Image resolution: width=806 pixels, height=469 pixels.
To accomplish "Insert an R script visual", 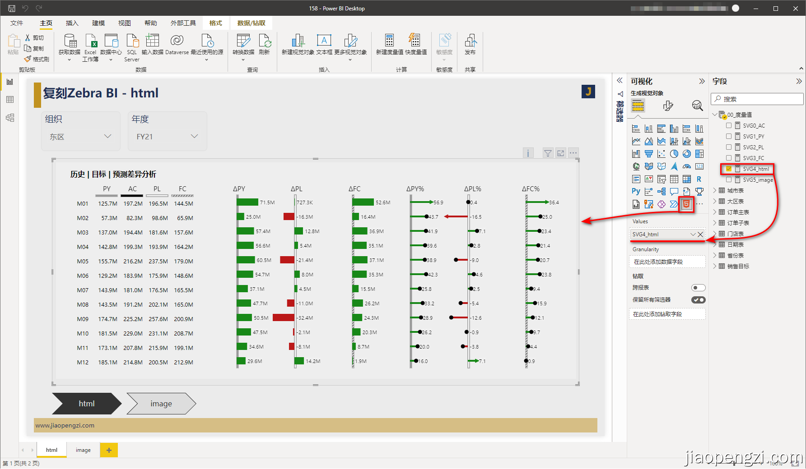I will [699, 179].
